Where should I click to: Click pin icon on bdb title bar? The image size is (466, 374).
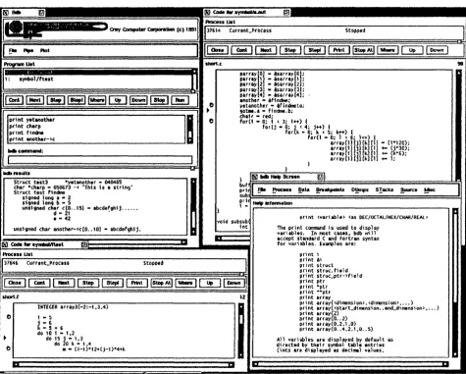click(41, 13)
